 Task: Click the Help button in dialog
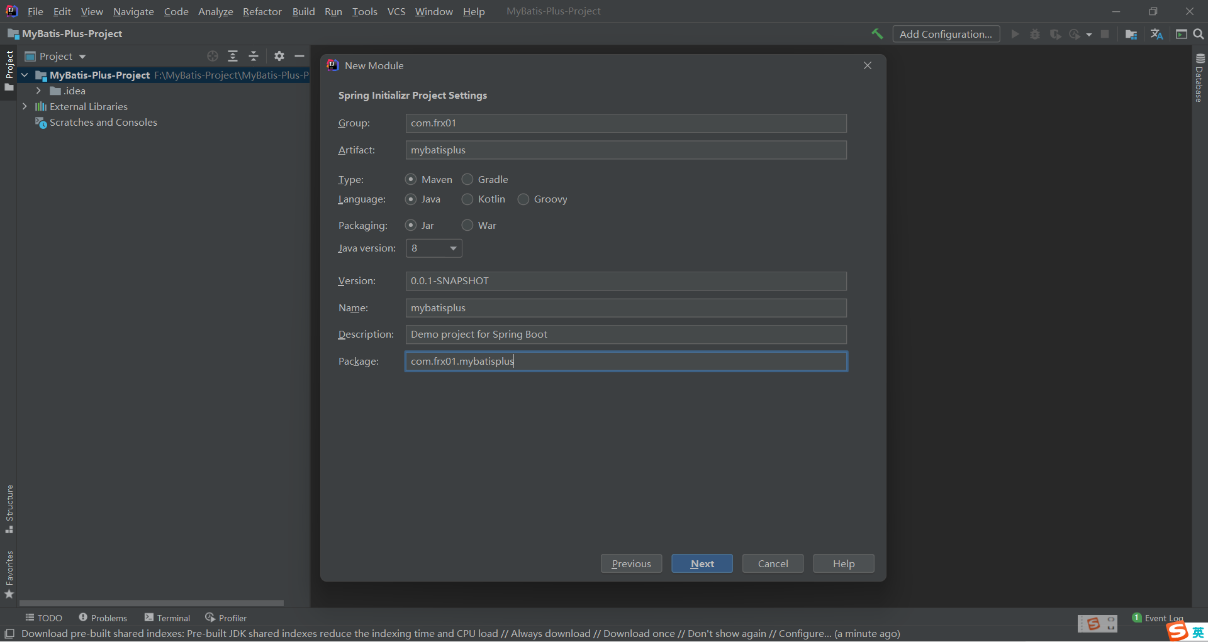(844, 563)
